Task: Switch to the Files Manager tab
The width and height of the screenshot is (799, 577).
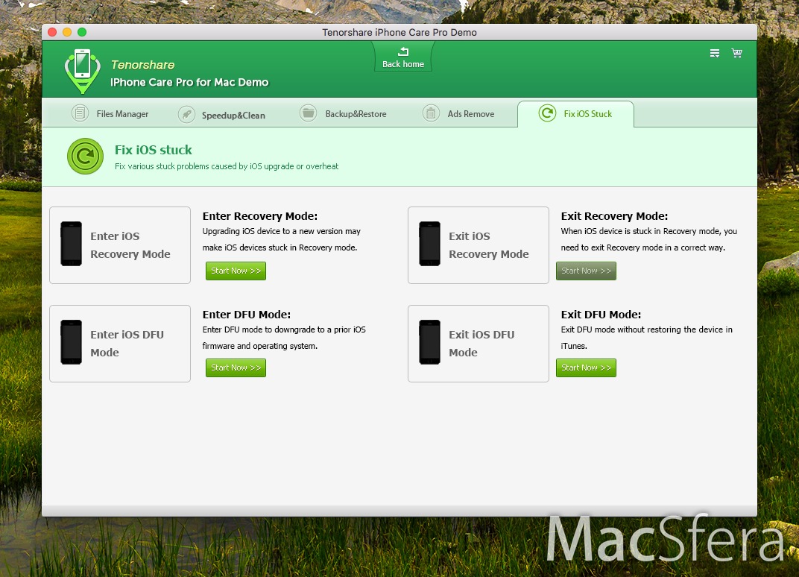Action: point(110,113)
